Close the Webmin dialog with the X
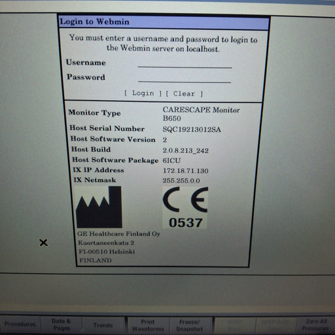The height and width of the screenshot is (335, 335). point(43,243)
